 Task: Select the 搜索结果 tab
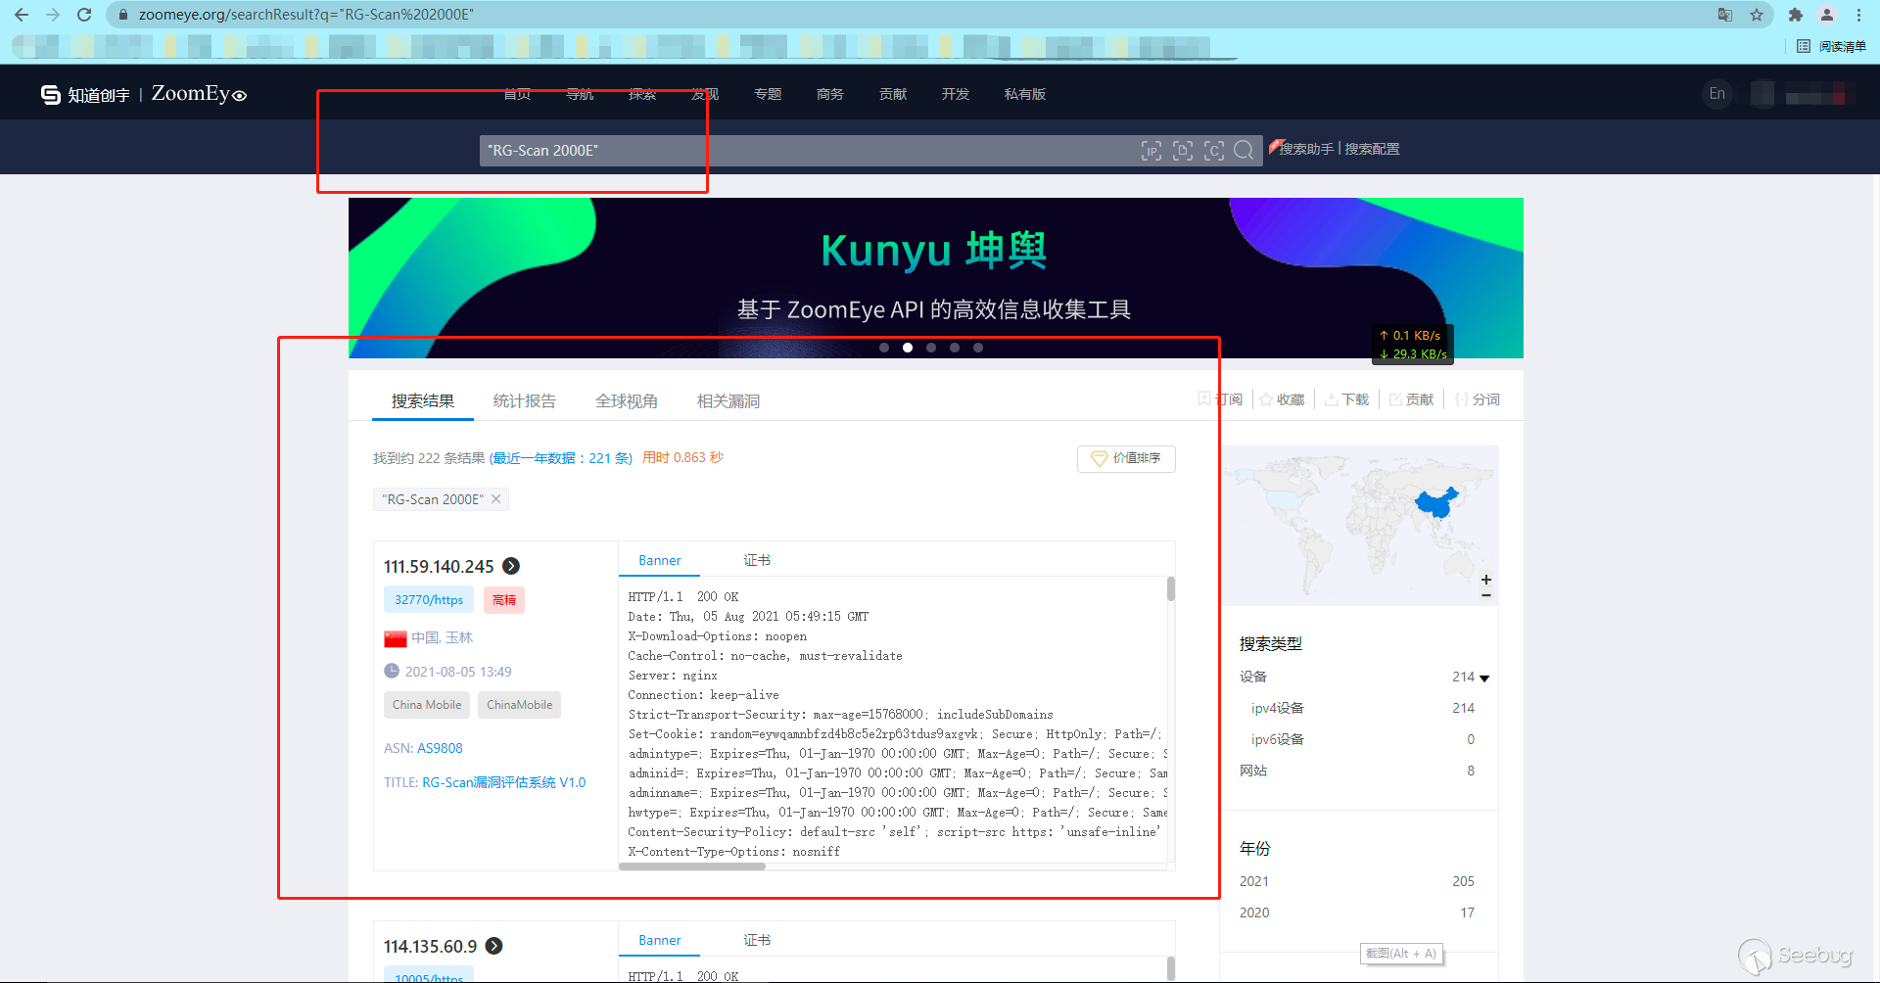[423, 401]
